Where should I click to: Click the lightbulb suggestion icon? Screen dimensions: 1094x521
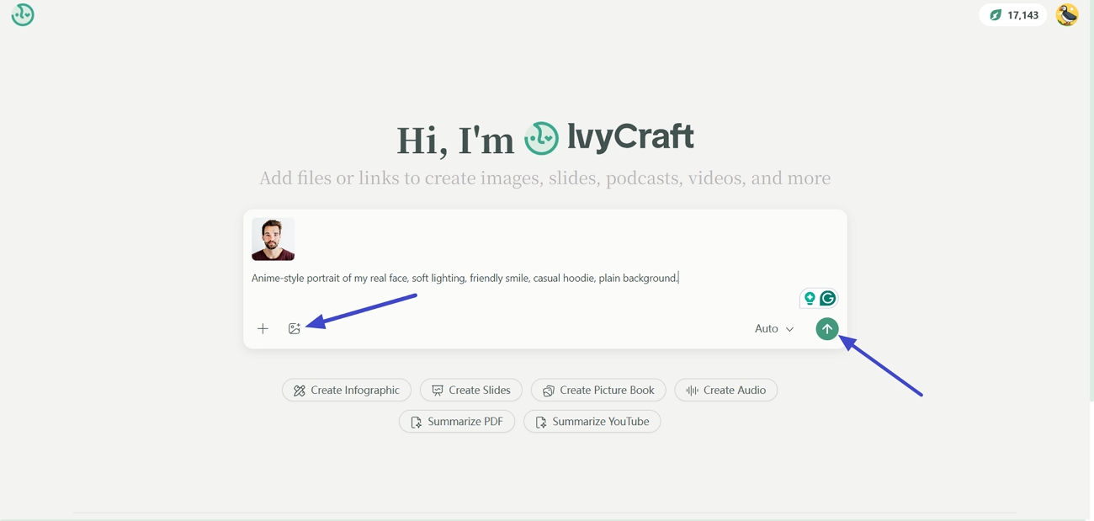810,298
